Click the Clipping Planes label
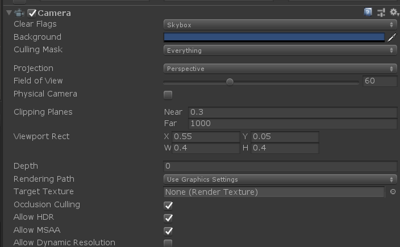400x247 pixels. (x=43, y=112)
